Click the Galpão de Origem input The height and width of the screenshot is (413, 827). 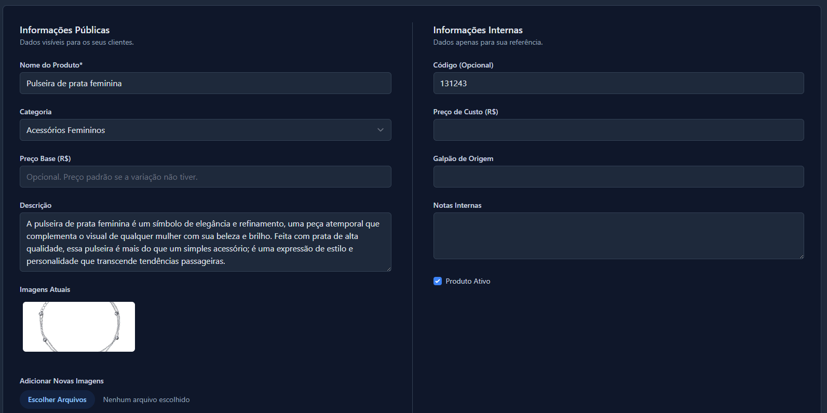tap(618, 177)
